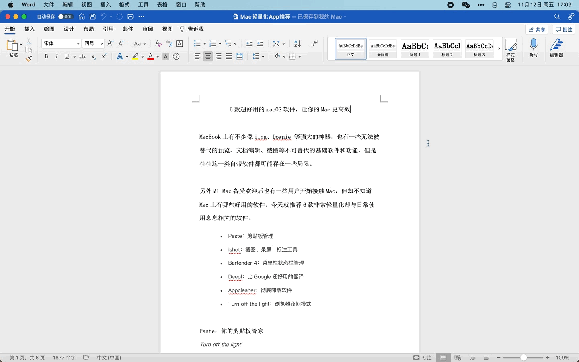This screenshot has height=362, width=579.
Task: Align text right
Action: tap(218, 56)
